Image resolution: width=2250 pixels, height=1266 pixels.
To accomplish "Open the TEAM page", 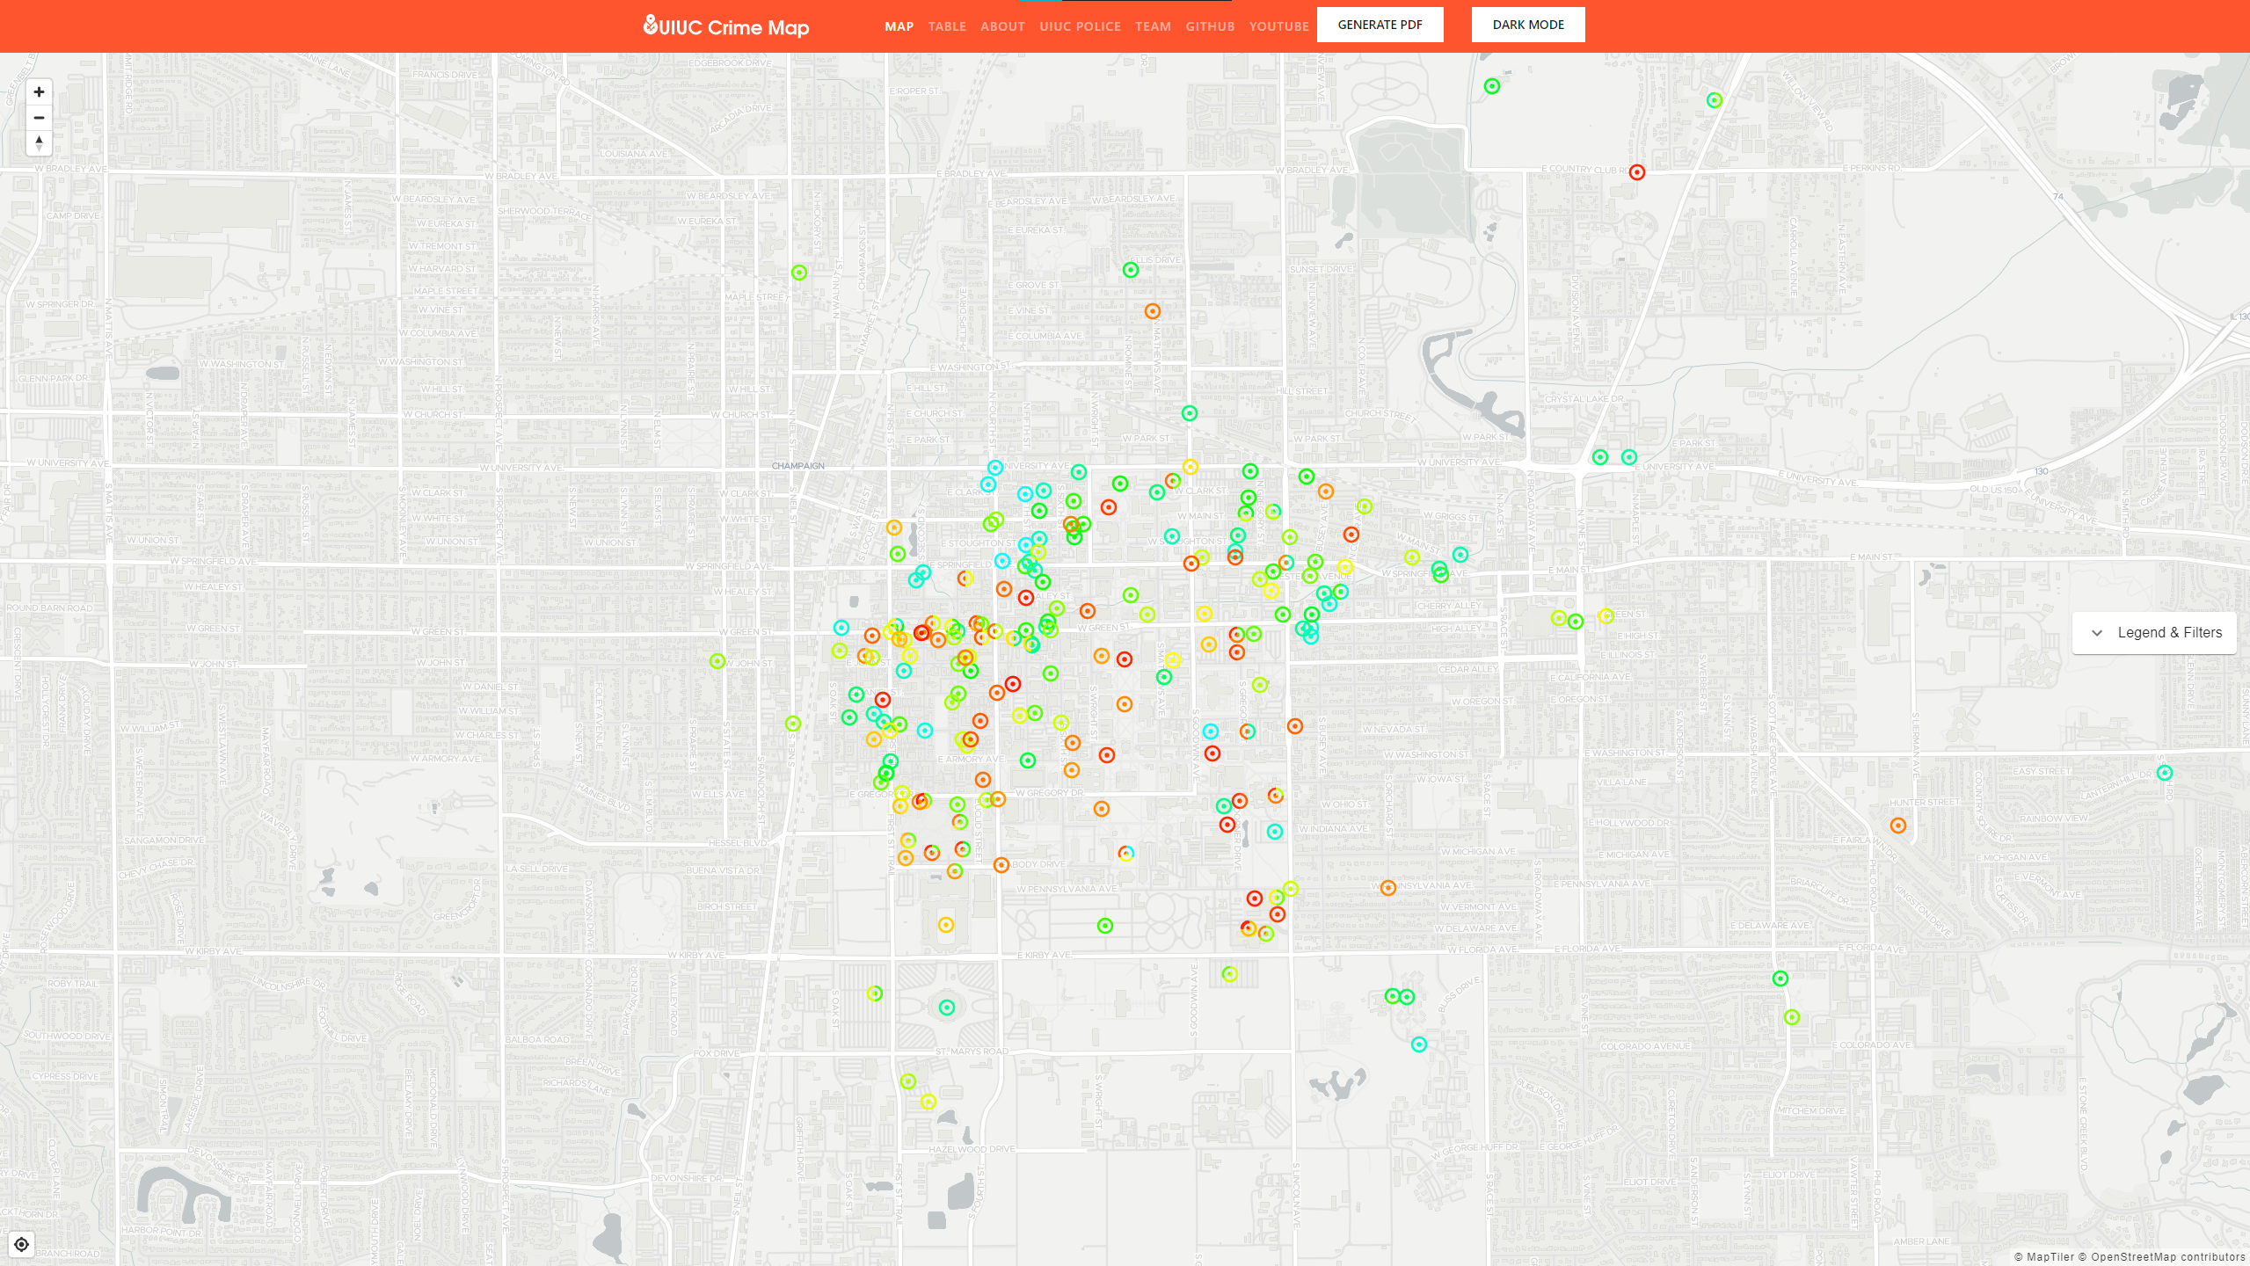I will point(1153,26).
